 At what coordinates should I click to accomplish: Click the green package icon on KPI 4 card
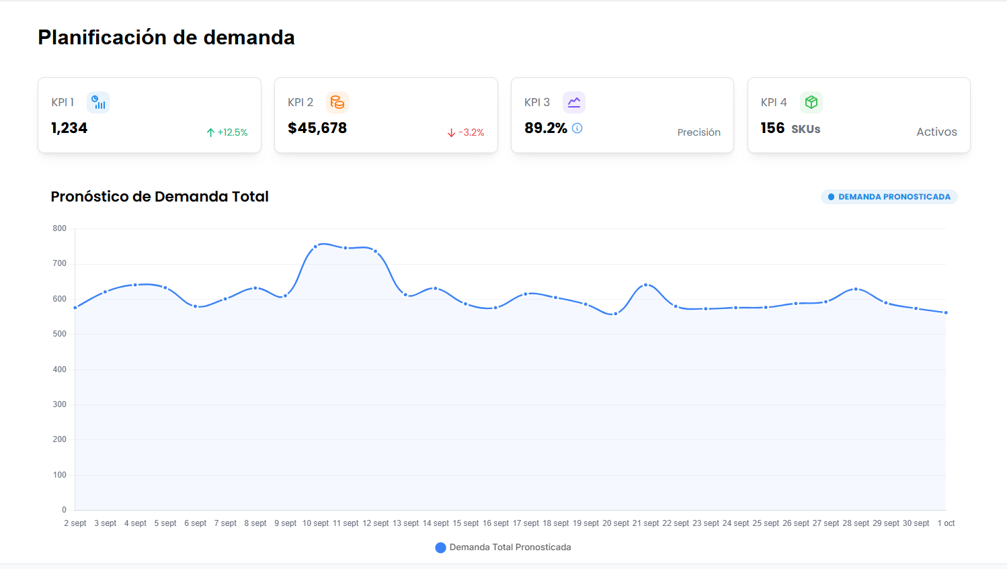pyautogui.click(x=811, y=101)
